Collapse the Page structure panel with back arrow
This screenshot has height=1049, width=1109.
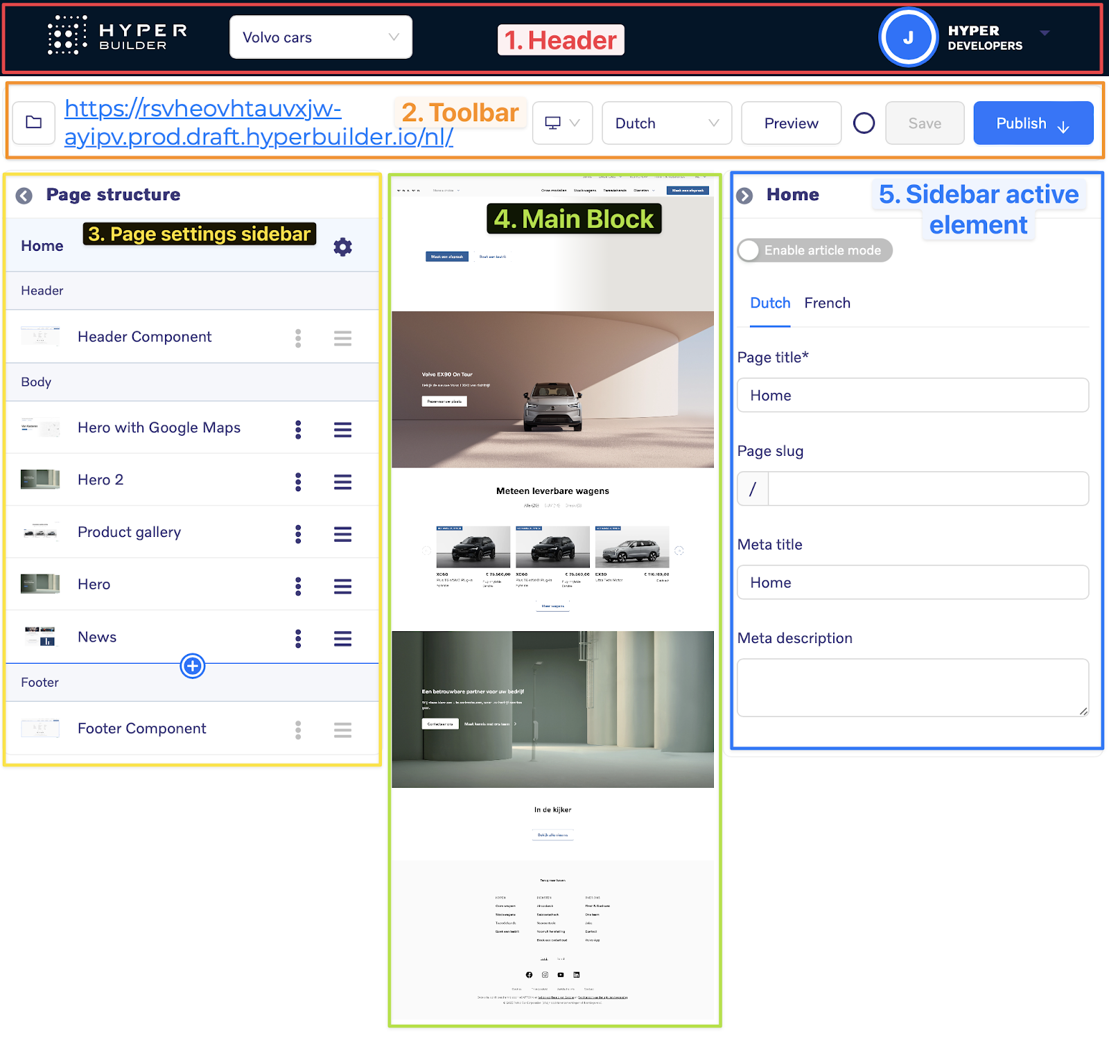[x=24, y=195]
